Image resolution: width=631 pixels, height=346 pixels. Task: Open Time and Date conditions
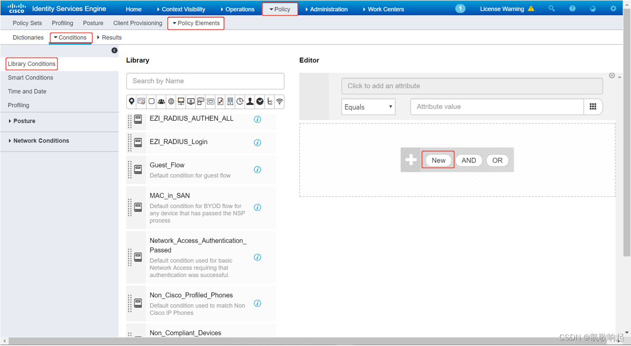pyautogui.click(x=27, y=91)
